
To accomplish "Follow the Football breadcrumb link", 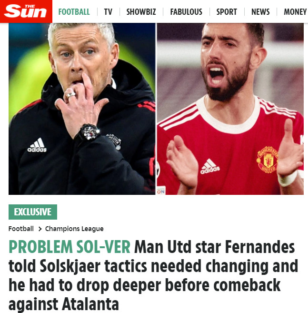I will [21, 229].
